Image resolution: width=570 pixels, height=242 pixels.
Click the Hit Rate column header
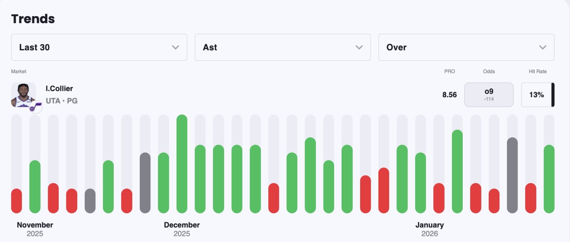[x=537, y=72]
